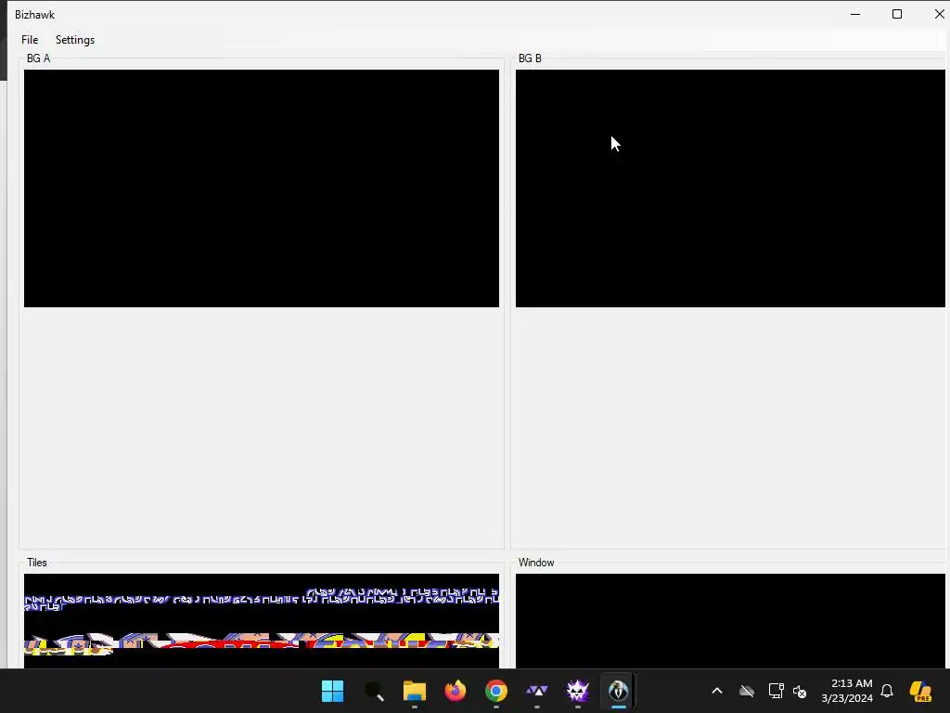Open the File menu
This screenshot has height=713, width=950.
tap(30, 39)
